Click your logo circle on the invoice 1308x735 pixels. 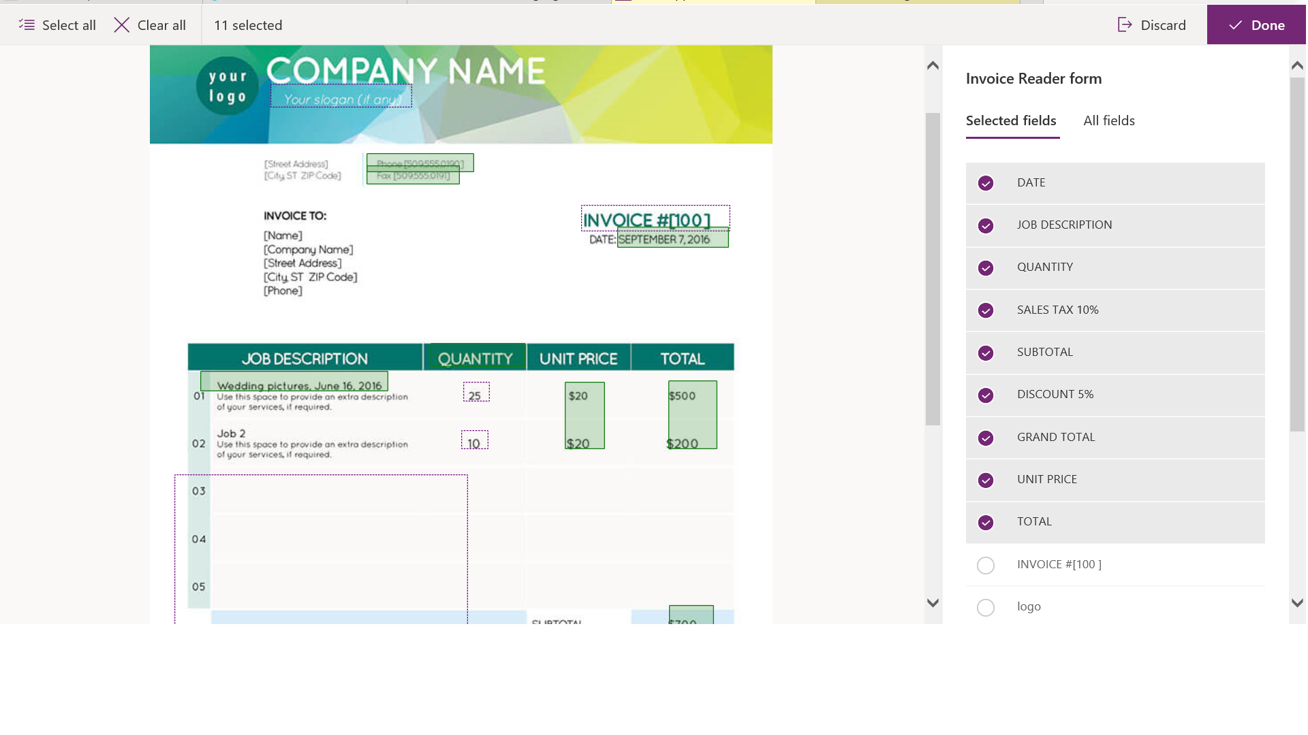point(228,86)
